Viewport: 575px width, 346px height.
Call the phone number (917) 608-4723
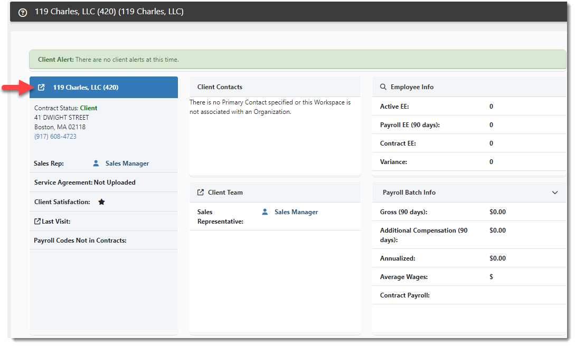coord(55,136)
